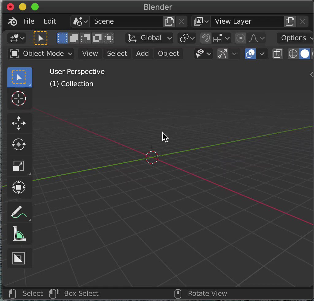Click the (1) Collection text
The height and width of the screenshot is (301, 314).
point(71,84)
